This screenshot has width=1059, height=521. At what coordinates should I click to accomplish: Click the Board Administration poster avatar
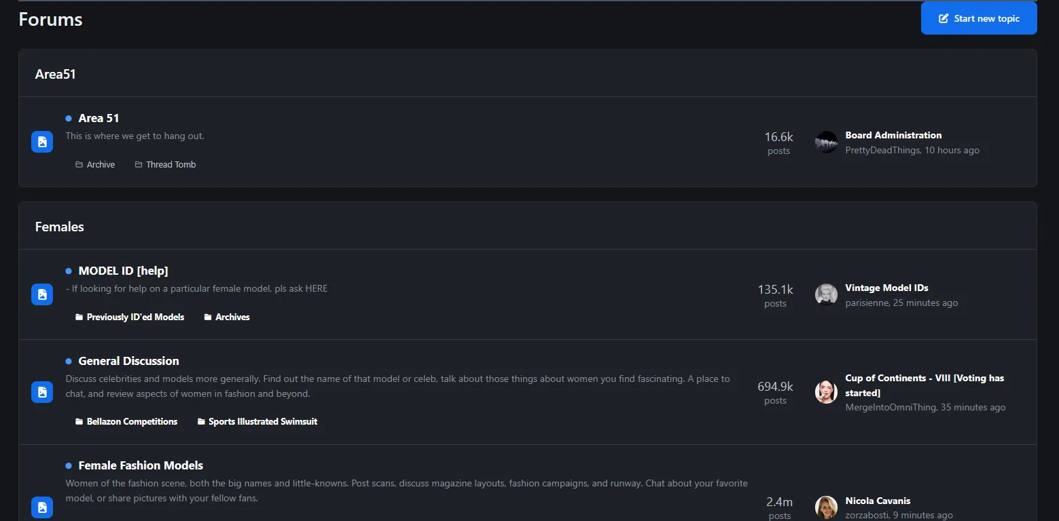point(826,142)
